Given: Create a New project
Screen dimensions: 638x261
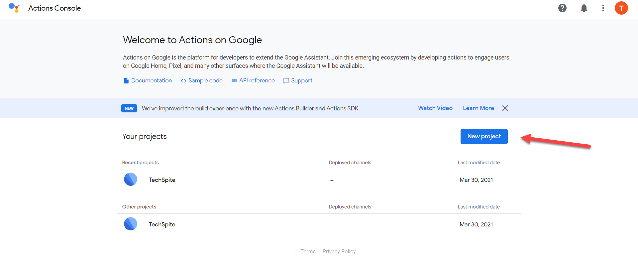Looking at the screenshot, I should (x=484, y=136).
